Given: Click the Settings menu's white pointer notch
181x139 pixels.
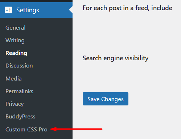Looking at the screenshot, I should click(71, 10).
